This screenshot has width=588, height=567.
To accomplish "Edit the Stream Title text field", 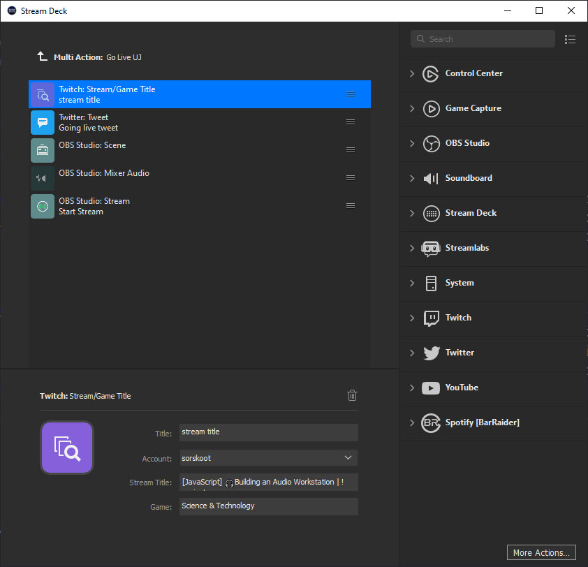I will pos(268,483).
